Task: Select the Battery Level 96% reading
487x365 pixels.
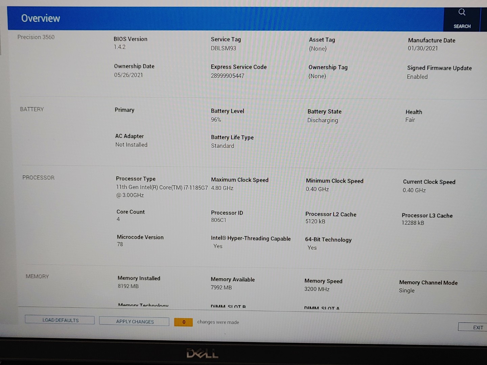Action: (216, 120)
